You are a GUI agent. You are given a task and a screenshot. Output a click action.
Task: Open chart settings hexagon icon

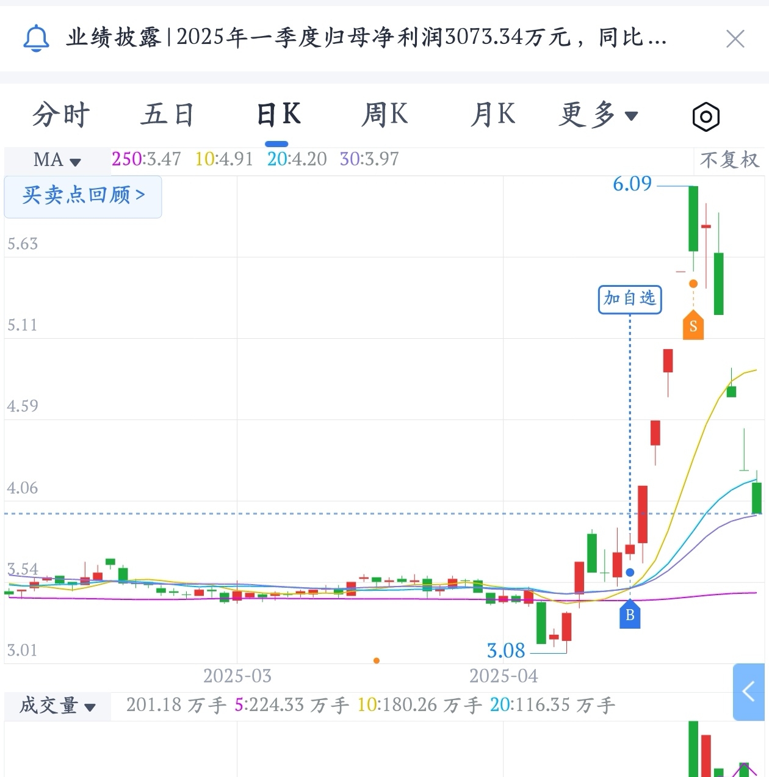pyautogui.click(x=706, y=117)
